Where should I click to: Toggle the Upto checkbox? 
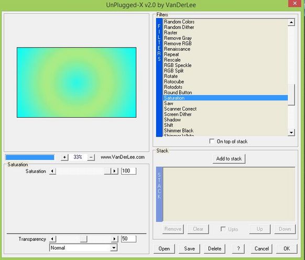pyautogui.click(x=223, y=229)
